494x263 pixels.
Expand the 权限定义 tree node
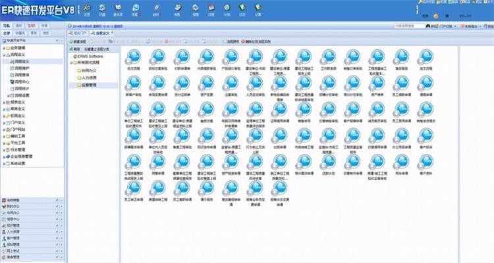[4, 116]
